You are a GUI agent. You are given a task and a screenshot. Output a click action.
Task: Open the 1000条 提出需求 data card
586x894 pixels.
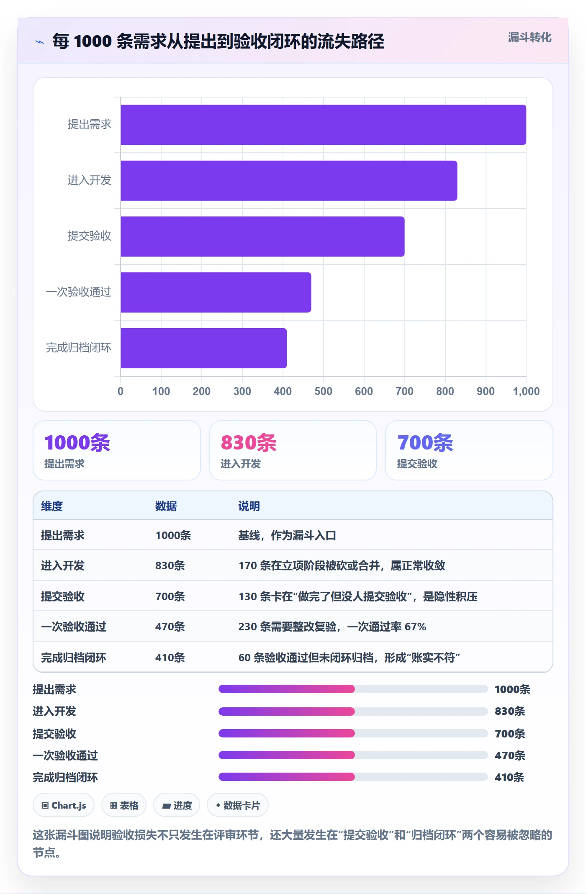click(117, 450)
